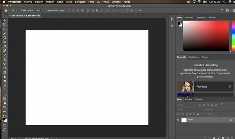Close the Sin título-1 document tab
The height and width of the screenshot is (139, 235).
pyautogui.click(x=10, y=15)
